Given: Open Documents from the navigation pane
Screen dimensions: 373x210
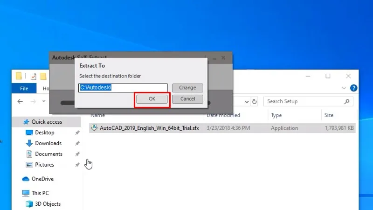Looking at the screenshot, I should pos(48,154).
